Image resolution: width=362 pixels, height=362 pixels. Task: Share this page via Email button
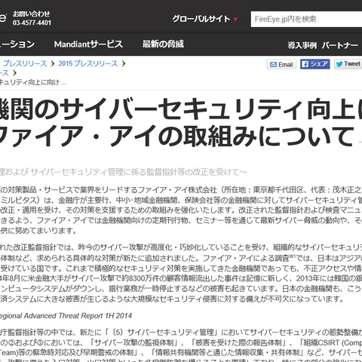(281, 64)
